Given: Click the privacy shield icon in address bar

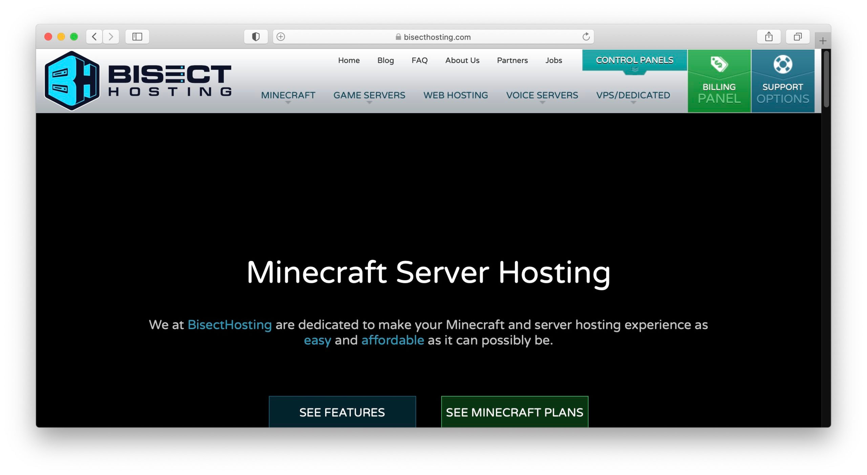Looking at the screenshot, I should [x=255, y=37].
